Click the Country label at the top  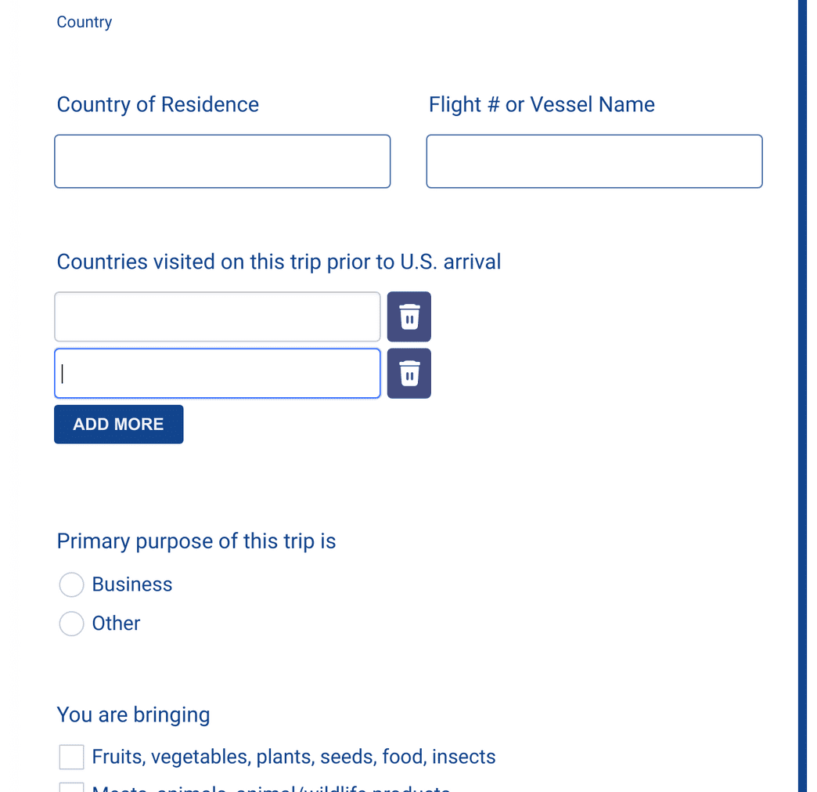(84, 22)
